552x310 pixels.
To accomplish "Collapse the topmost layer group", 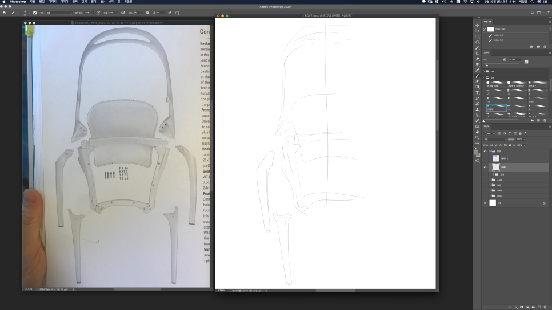I will coord(490,152).
